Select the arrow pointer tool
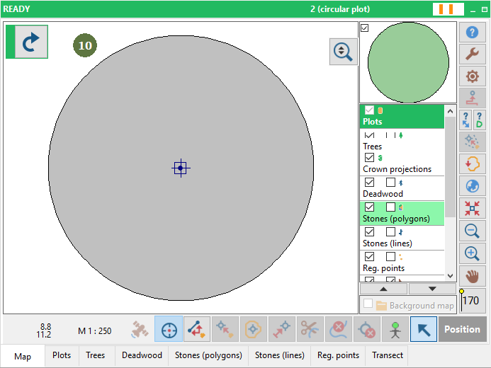491x368 pixels. 424,329
